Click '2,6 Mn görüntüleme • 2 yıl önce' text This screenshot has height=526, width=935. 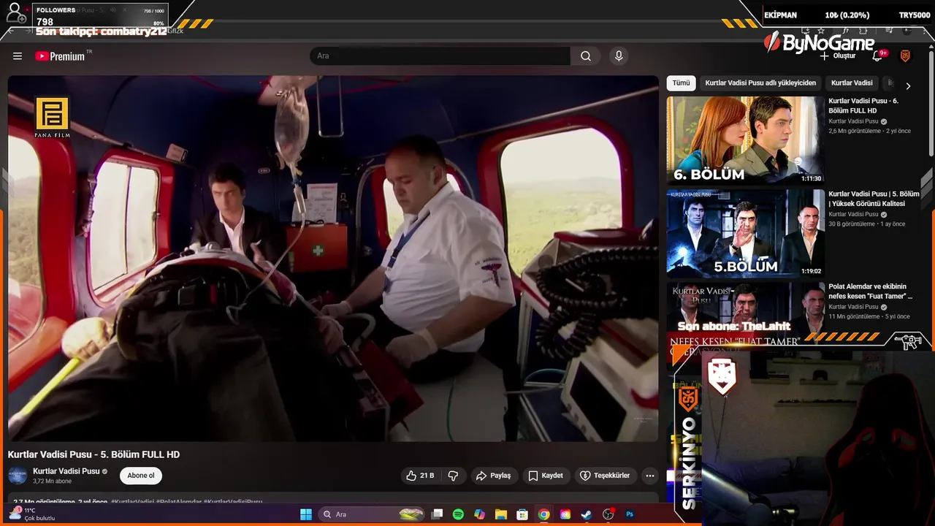[x=869, y=131]
